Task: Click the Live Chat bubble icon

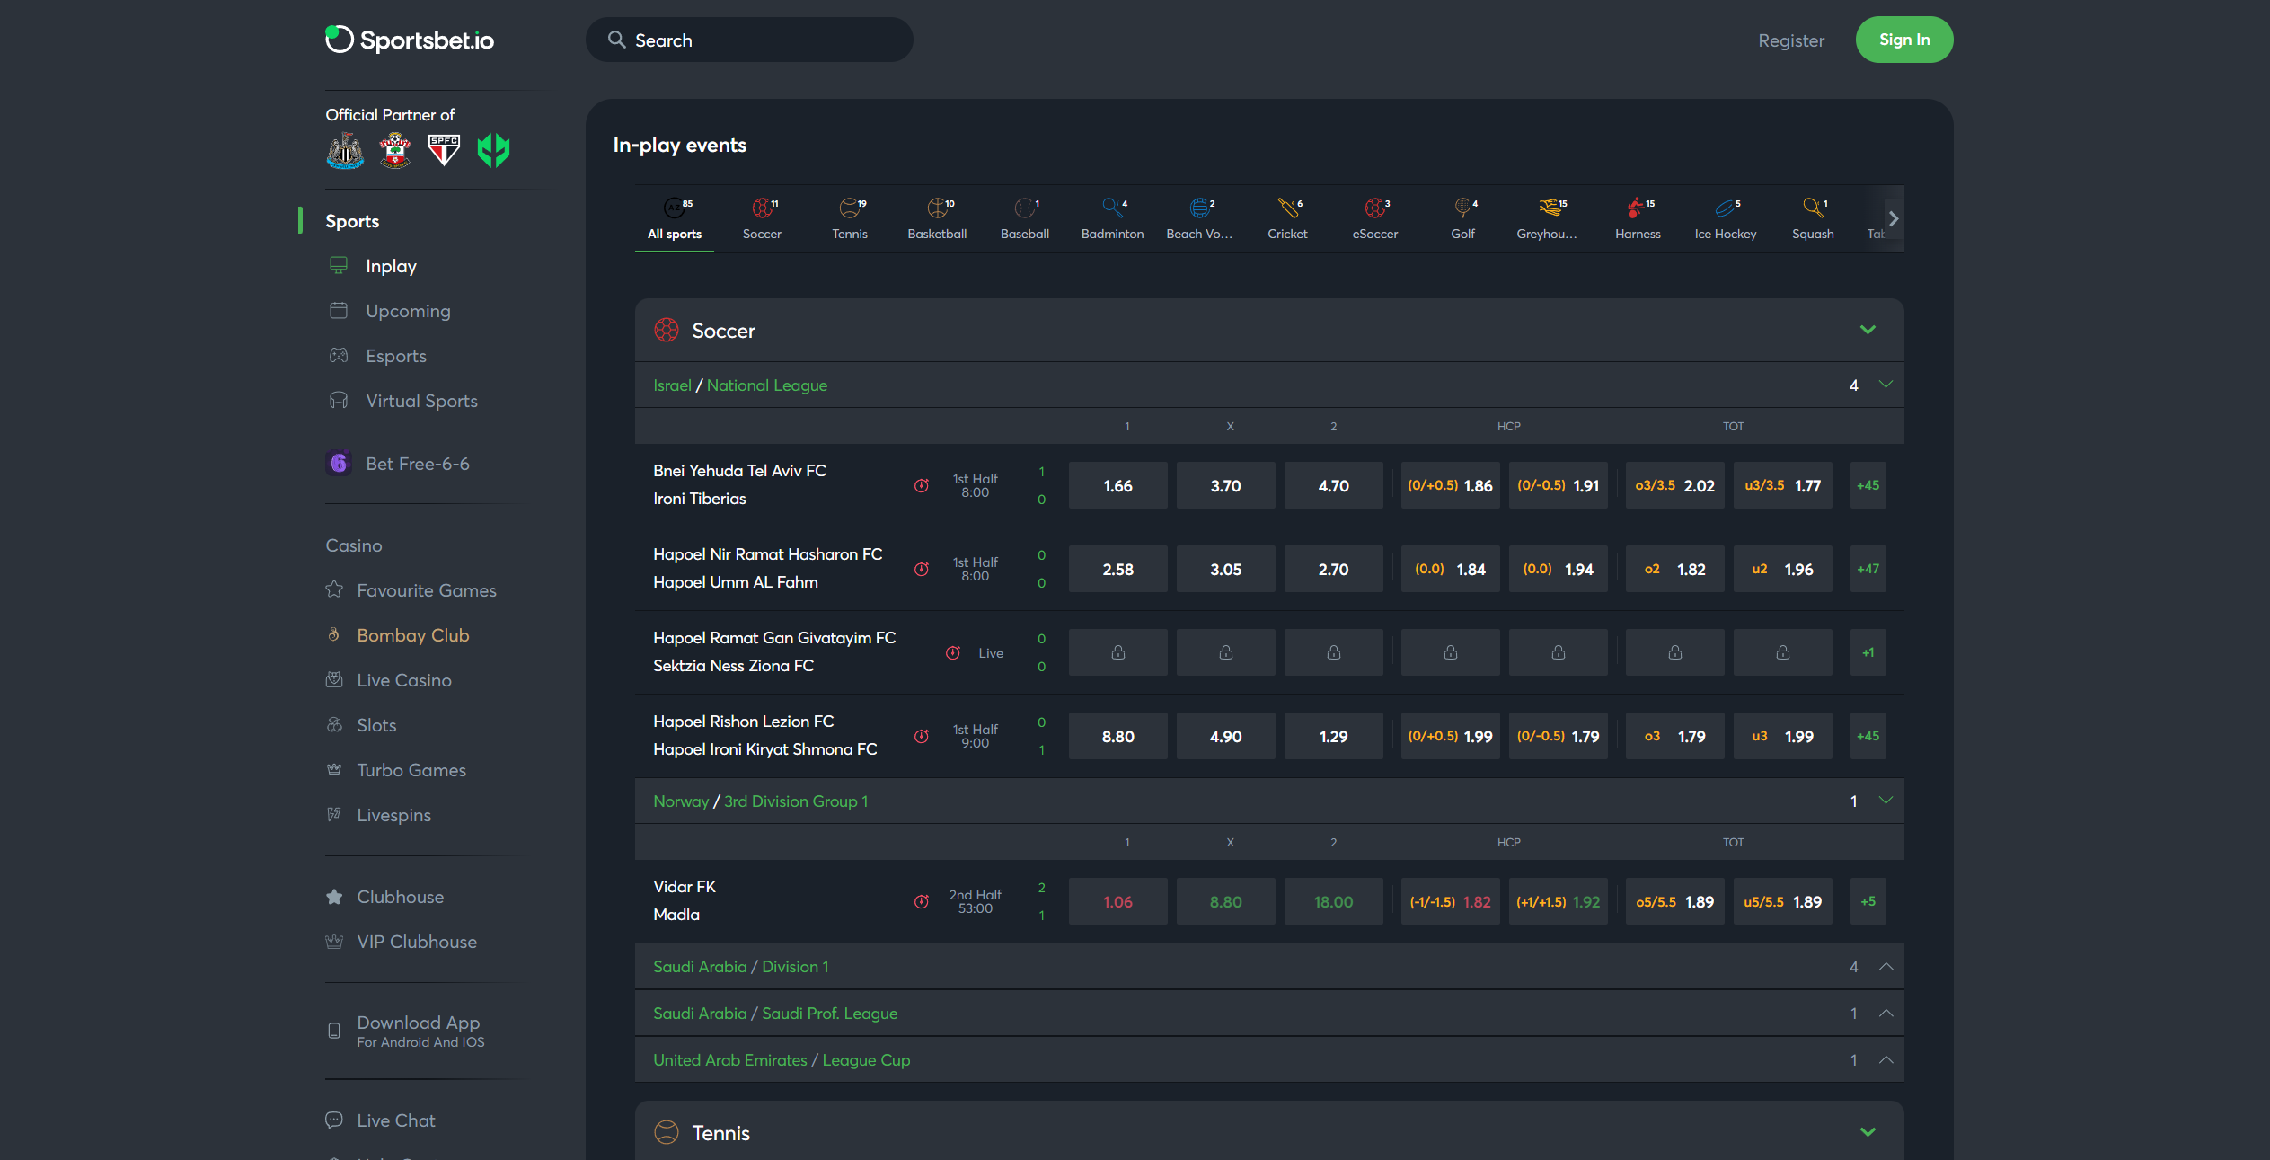Action: [x=334, y=1120]
